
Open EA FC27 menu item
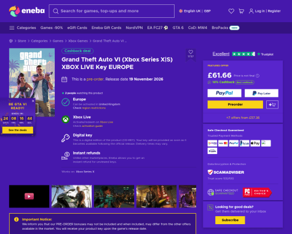[x=157, y=28]
